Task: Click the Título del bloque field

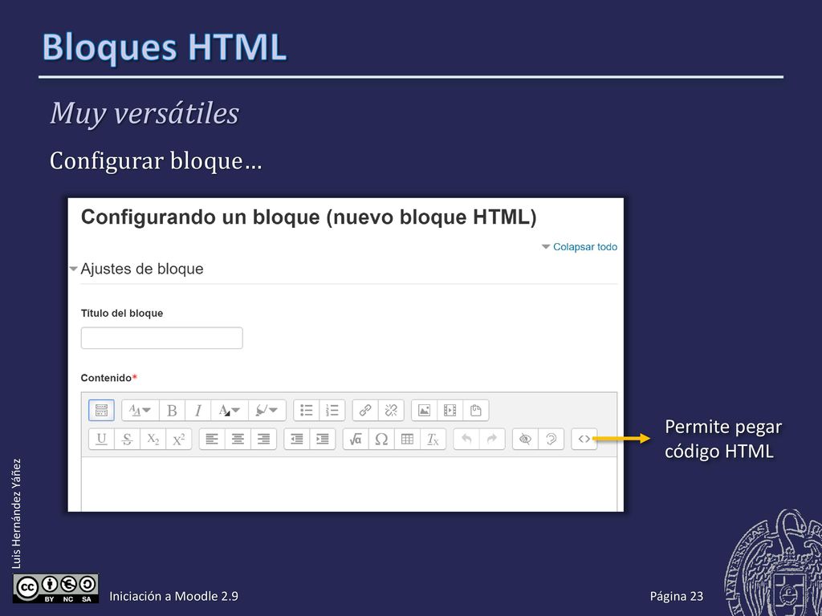Action: click(x=162, y=338)
